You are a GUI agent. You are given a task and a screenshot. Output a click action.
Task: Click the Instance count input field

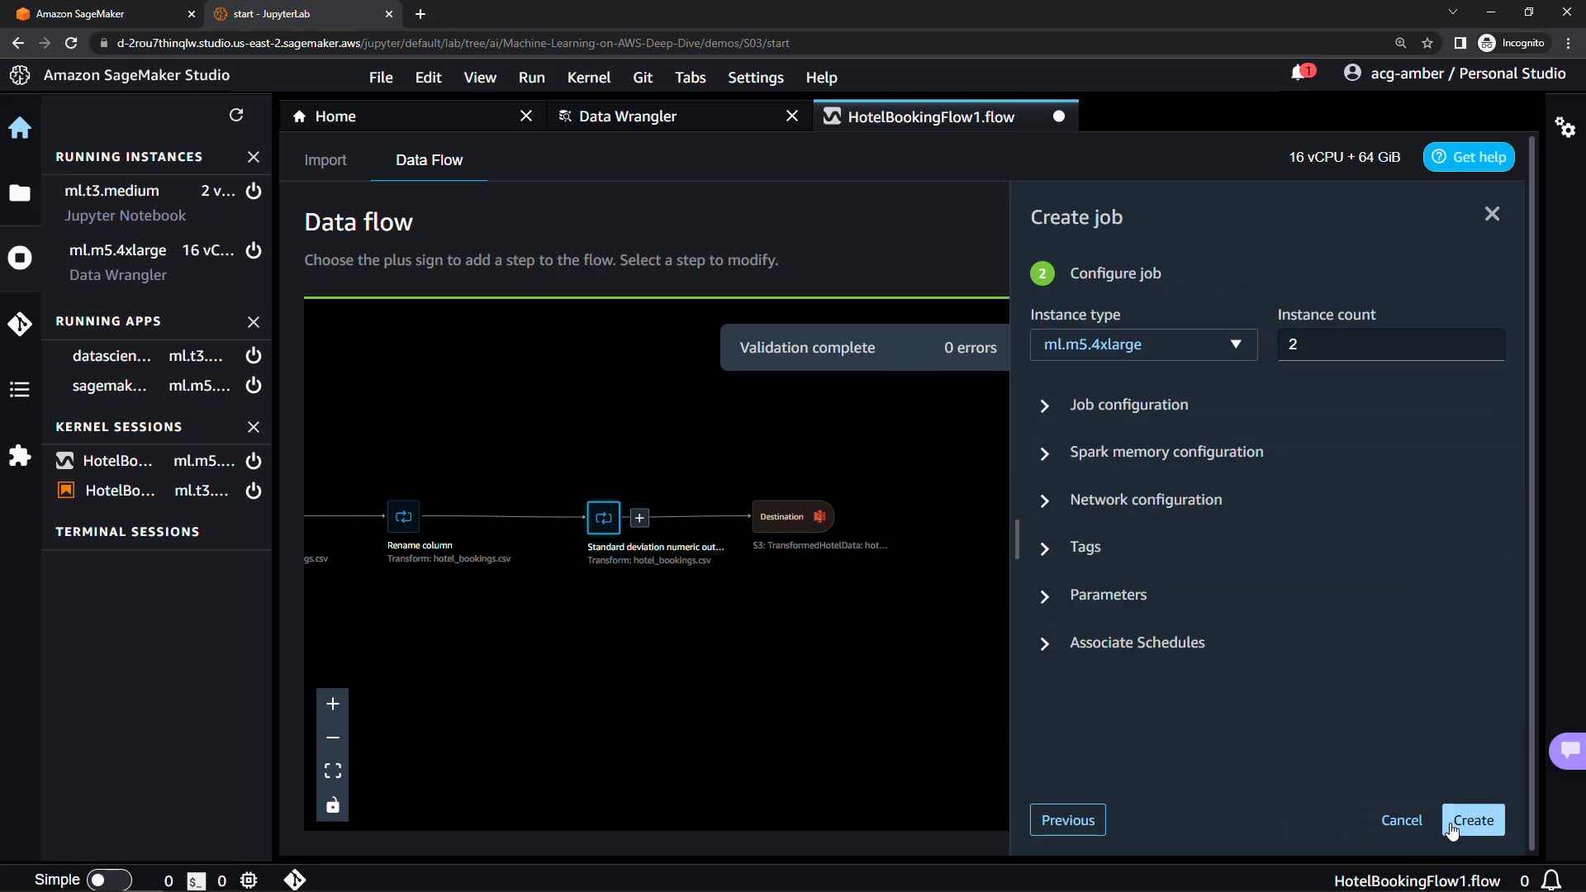(x=1390, y=344)
